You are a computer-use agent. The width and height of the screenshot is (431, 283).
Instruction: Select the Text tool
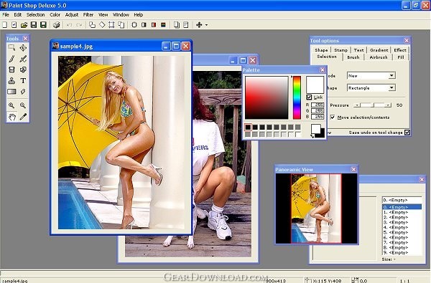(x=23, y=81)
